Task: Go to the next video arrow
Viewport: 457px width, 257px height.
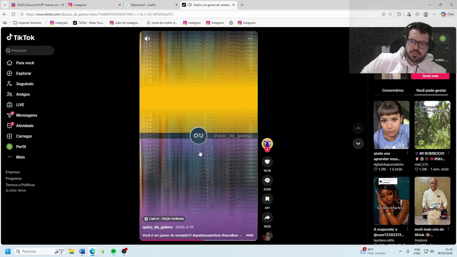Action: [358, 143]
